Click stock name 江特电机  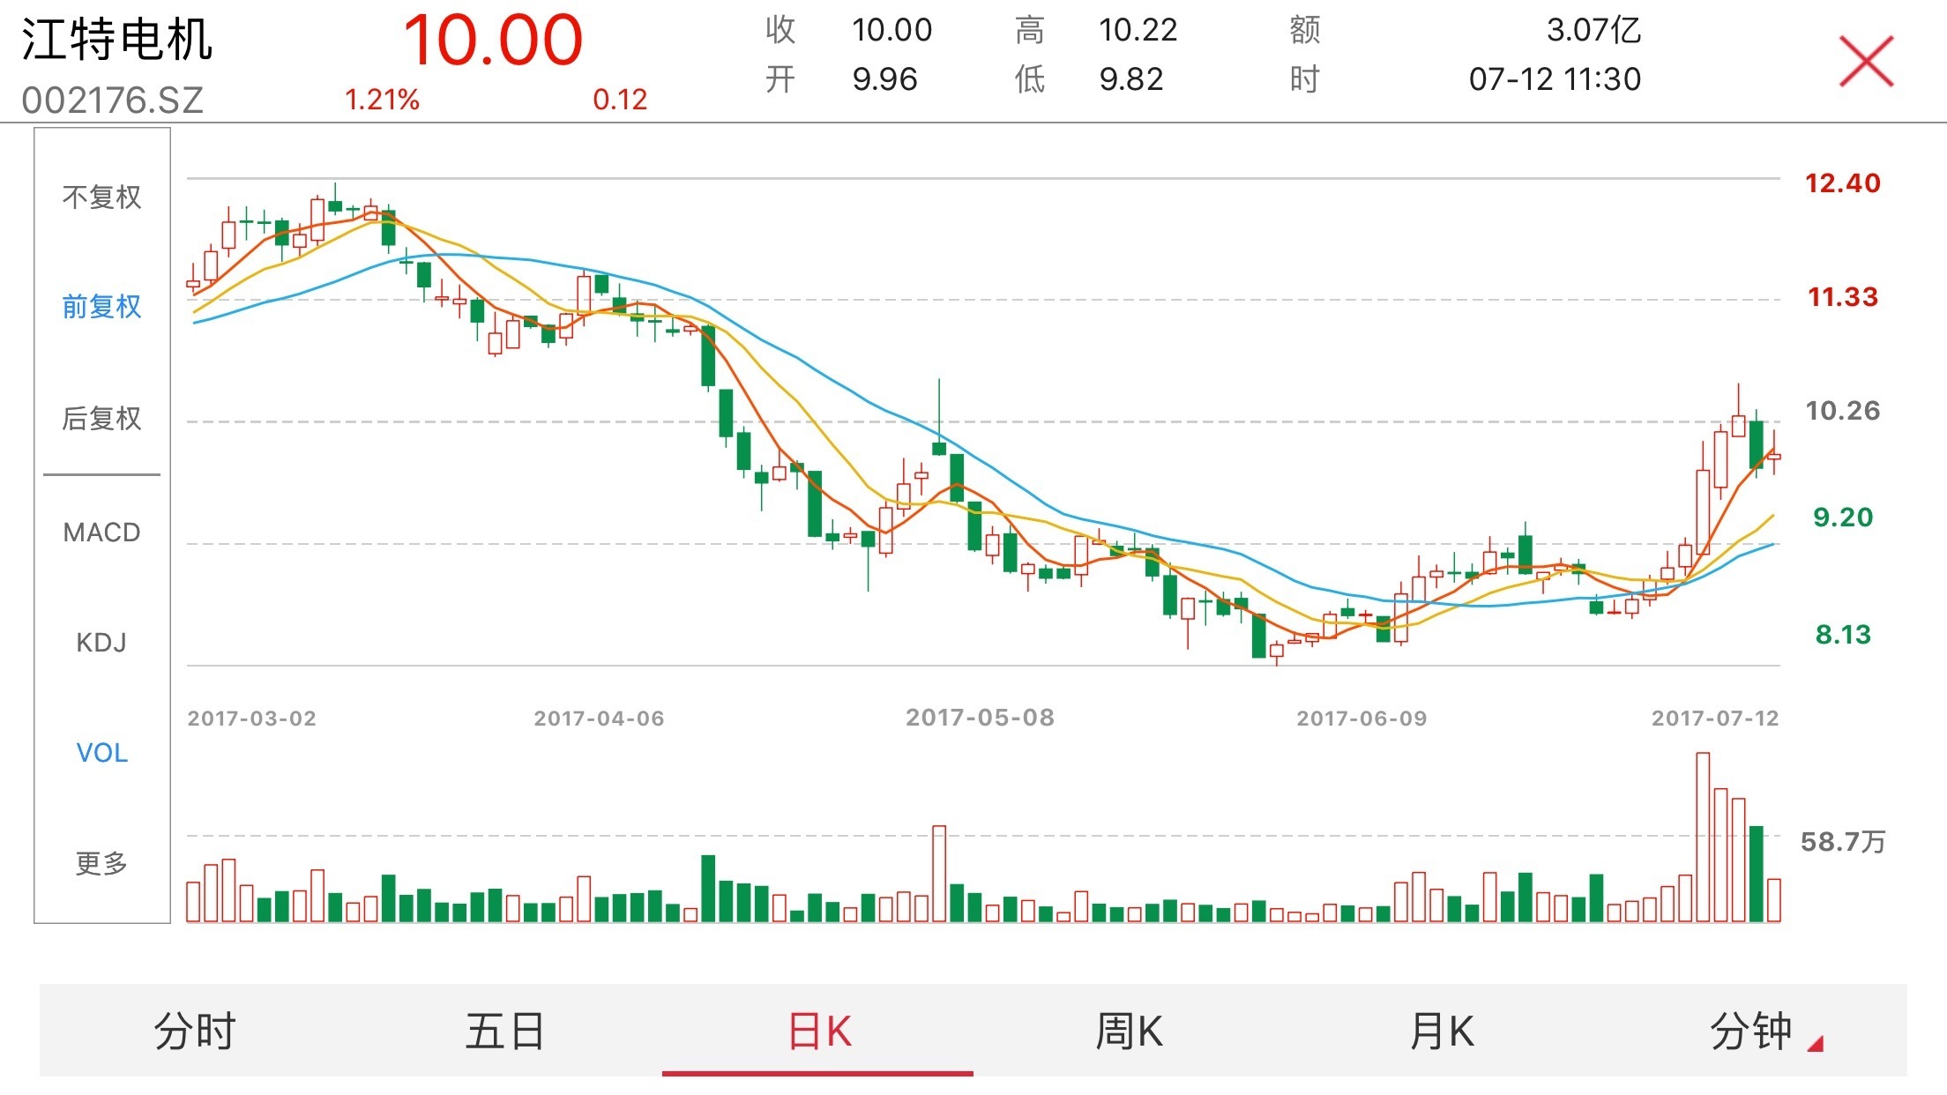(116, 40)
